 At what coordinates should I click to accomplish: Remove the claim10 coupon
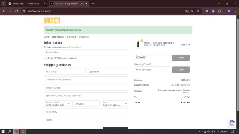point(185,85)
